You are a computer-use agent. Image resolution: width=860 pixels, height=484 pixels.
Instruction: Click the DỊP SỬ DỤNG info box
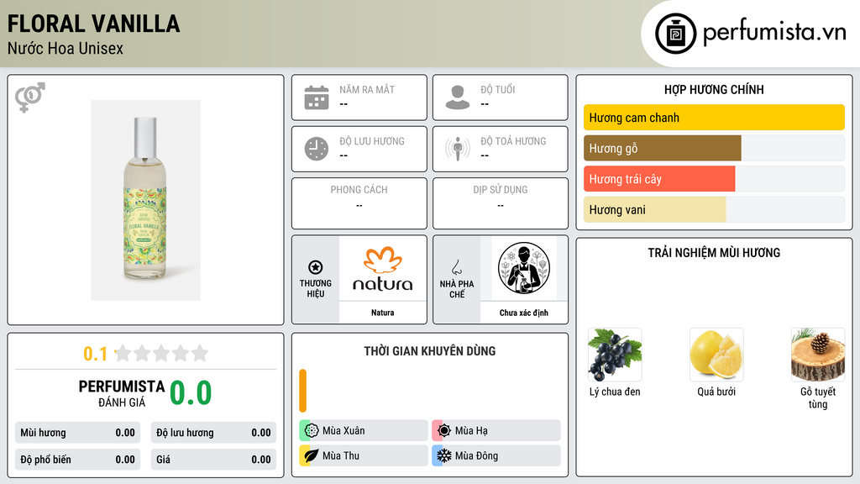(501, 203)
